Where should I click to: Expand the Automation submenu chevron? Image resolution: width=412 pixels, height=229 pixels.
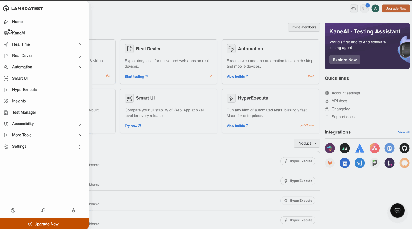click(x=80, y=67)
